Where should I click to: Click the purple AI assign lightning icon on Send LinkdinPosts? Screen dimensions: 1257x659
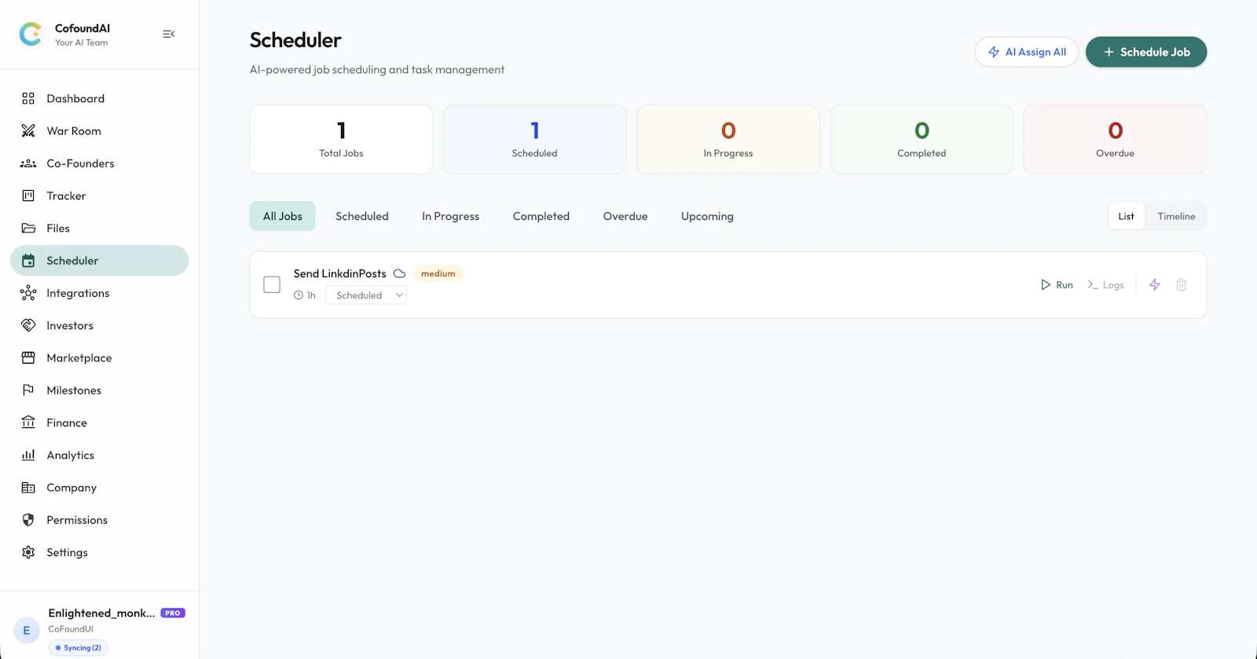coord(1155,284)
